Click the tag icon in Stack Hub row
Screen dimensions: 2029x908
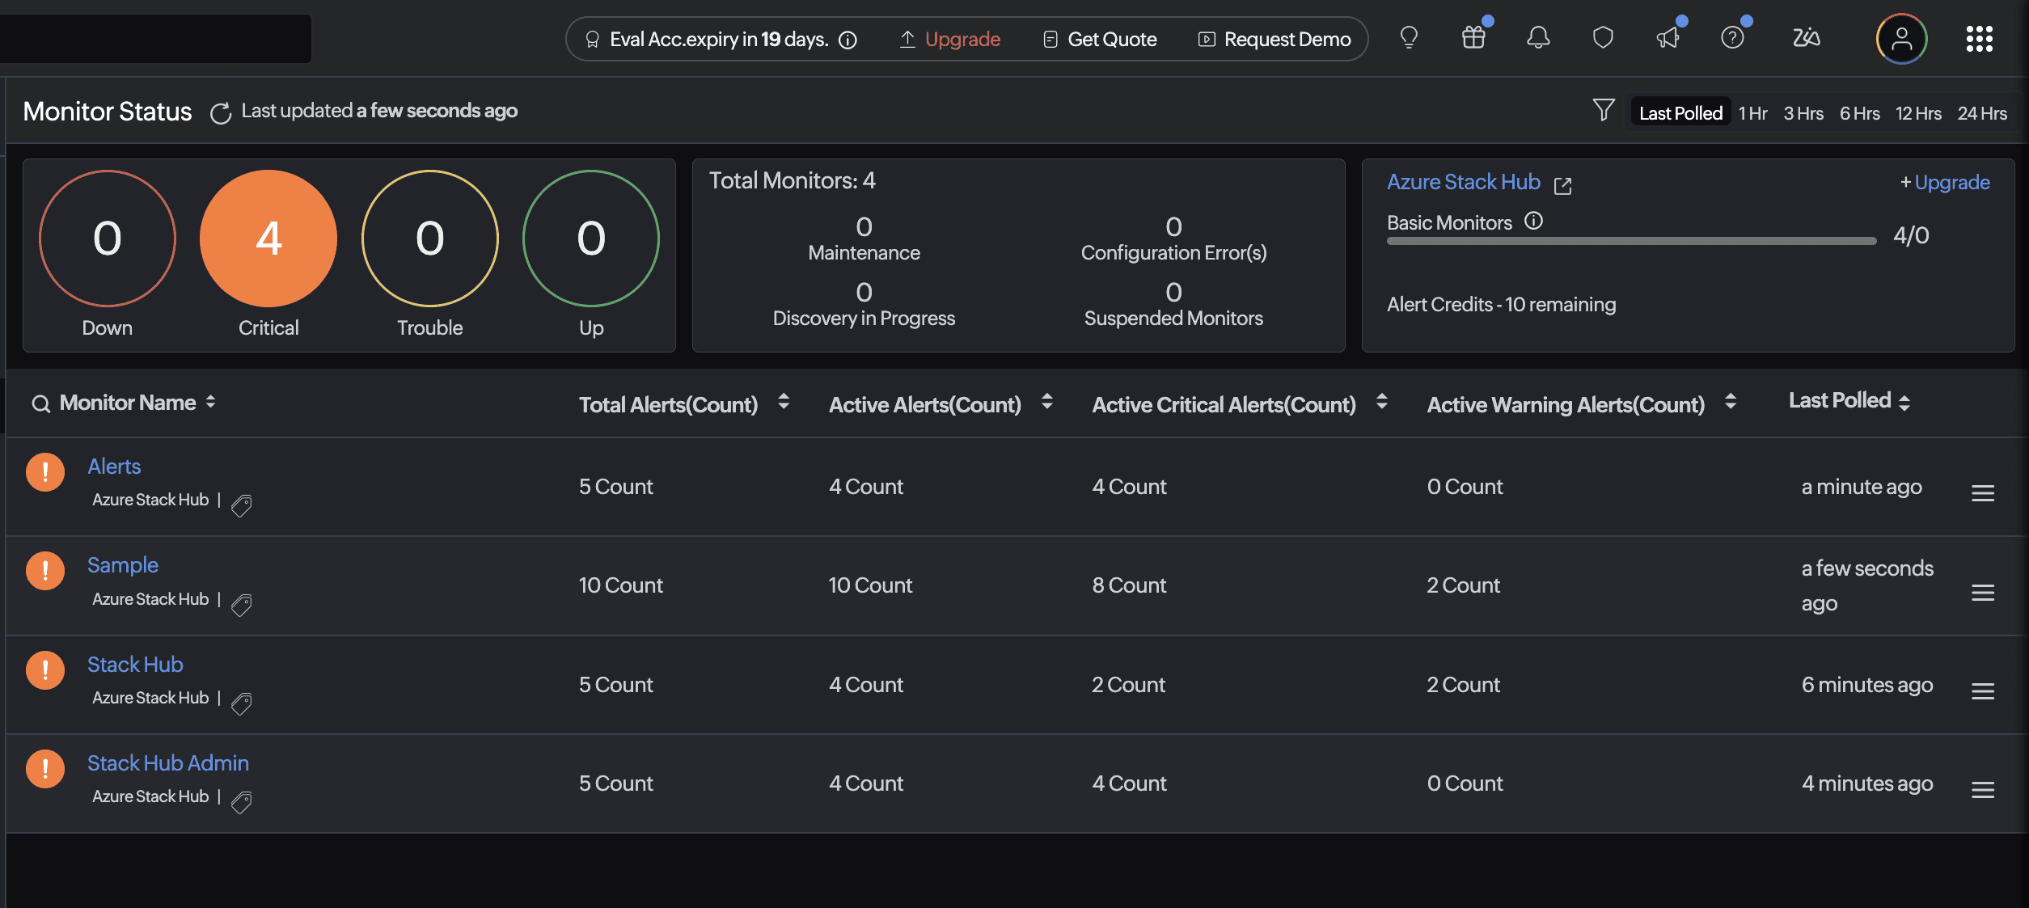click(x=241, y=703)
